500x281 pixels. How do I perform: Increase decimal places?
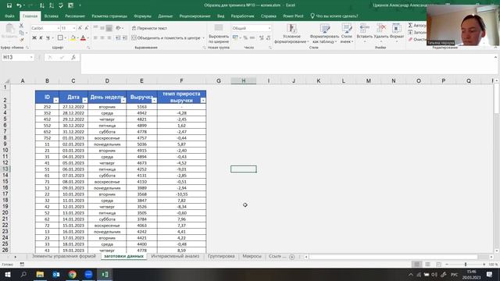(x=262, y=38)
